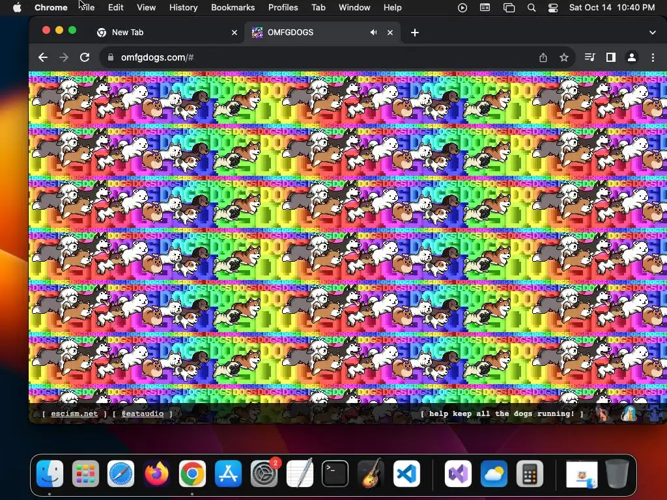Click the blue-haired figure icon in footer
This screenshot has width=667, height=500.
629,413
